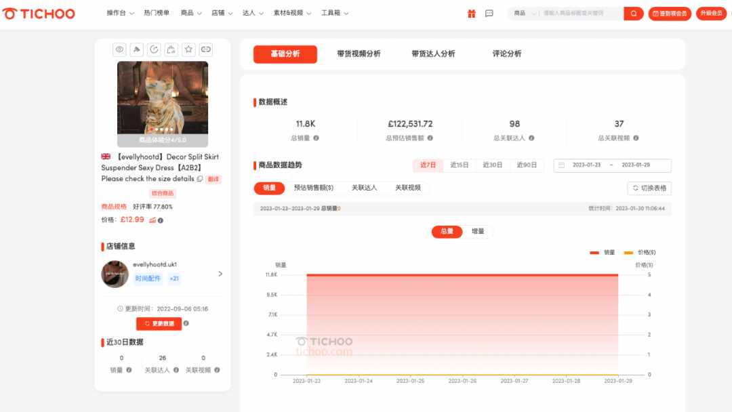Select the 近90日 range option
This screenshot has width=732, height=412.
pyautogui.click(x=527, y=165)
